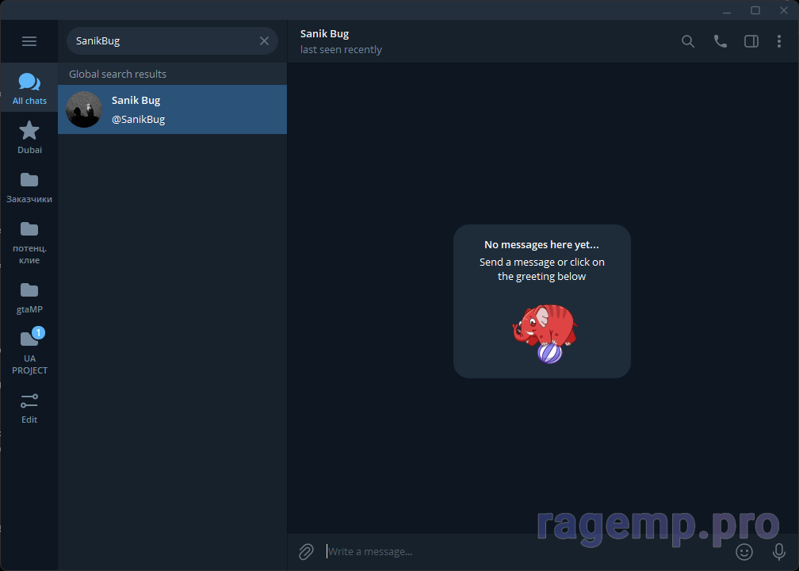
Task: Search within the Sanik Bug chat
Action: (x=688, y=41)
